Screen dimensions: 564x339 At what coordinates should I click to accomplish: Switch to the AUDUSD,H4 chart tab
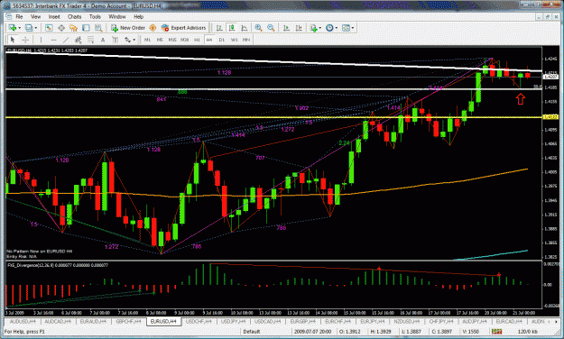point(23,321)
